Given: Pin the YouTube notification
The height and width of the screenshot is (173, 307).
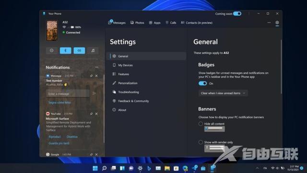Looking at the screenshot, I should [x=92, y=114].
